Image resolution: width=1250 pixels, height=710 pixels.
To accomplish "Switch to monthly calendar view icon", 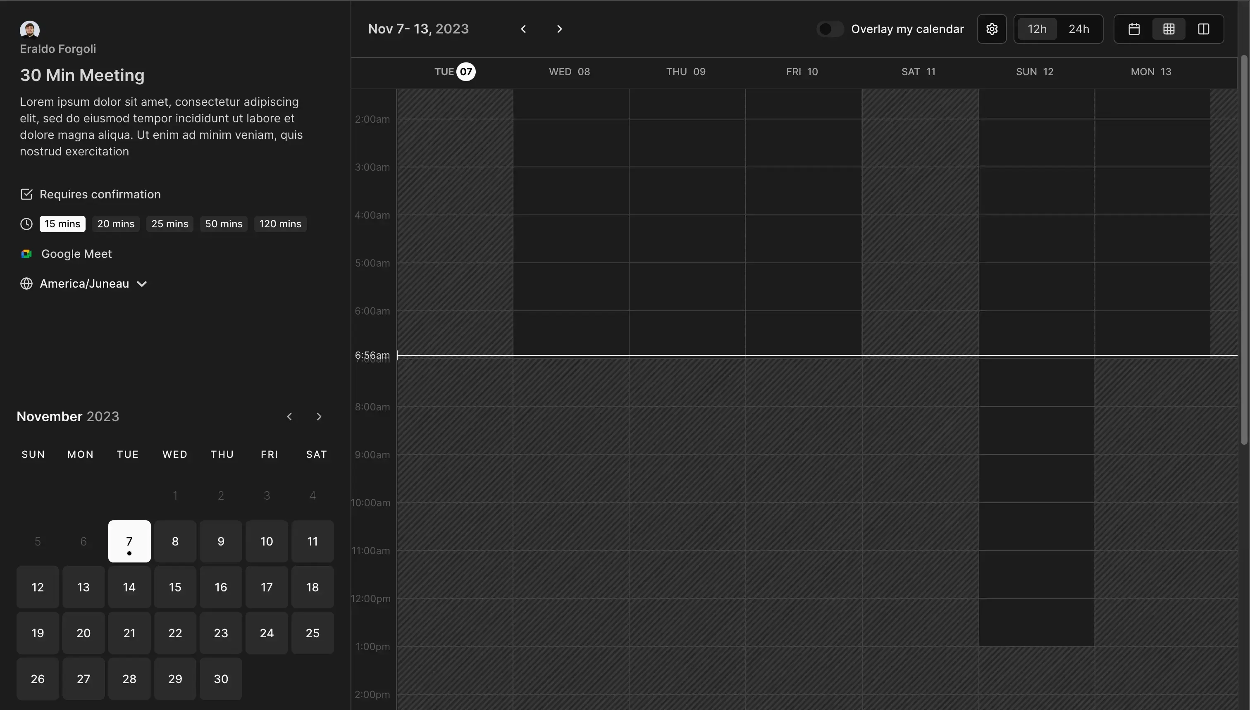I will tap(1134, 29).
